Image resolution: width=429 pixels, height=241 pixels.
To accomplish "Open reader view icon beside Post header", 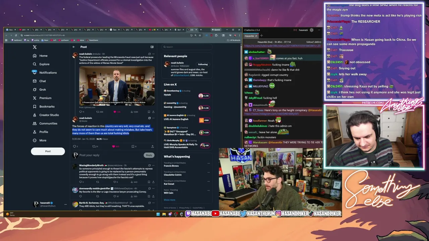I will click(x=152, y=47).
